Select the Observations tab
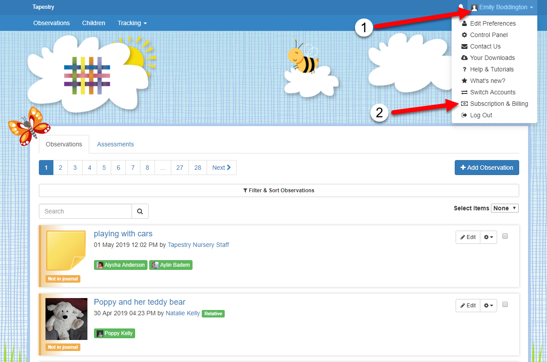 coord(64,144)
